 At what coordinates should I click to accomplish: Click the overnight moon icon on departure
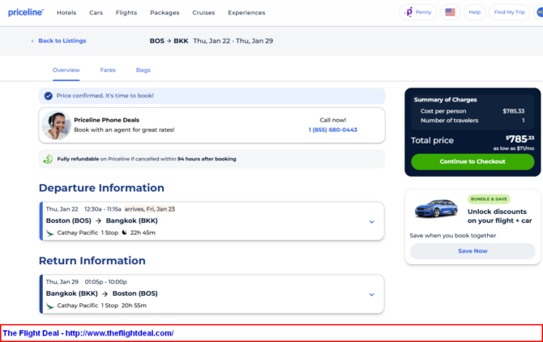click(125, 233)
